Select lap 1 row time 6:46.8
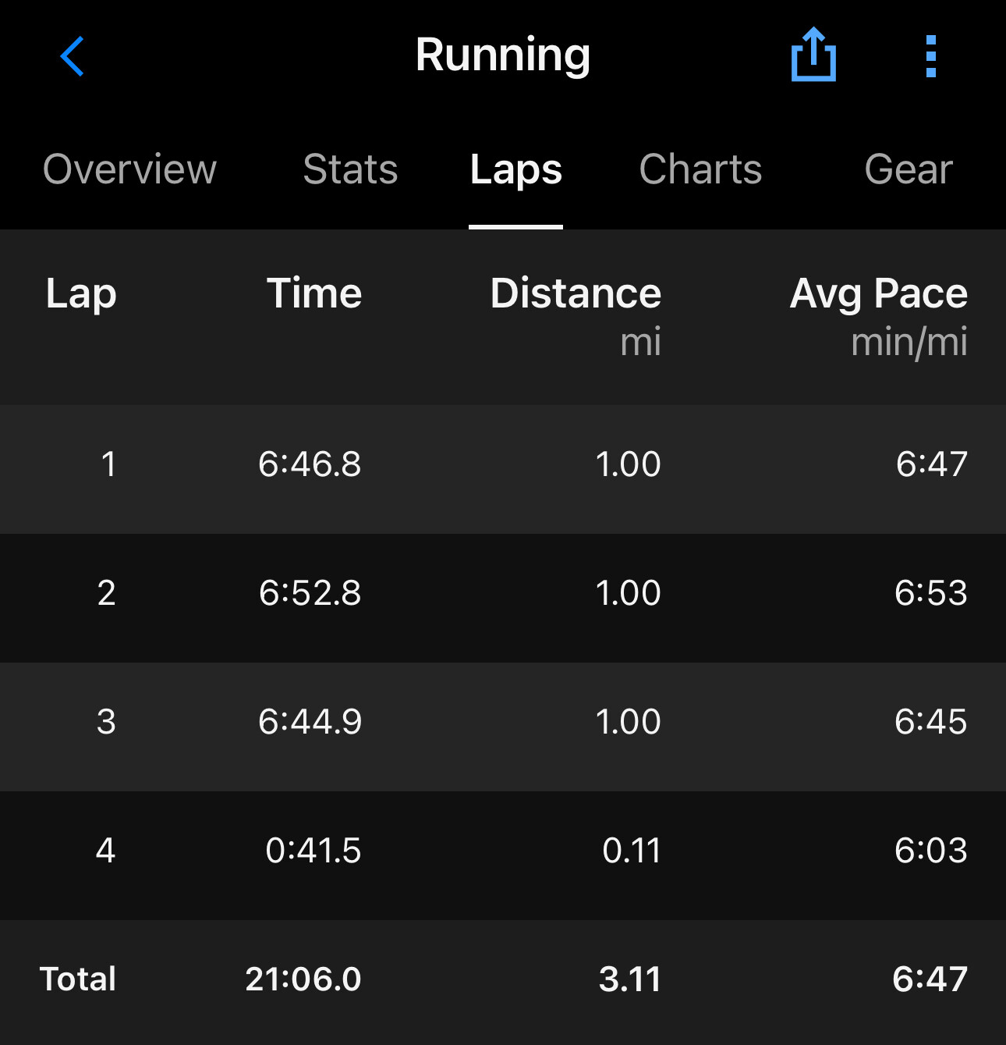Screen dimensions: 1006x1045 [310, 464]
